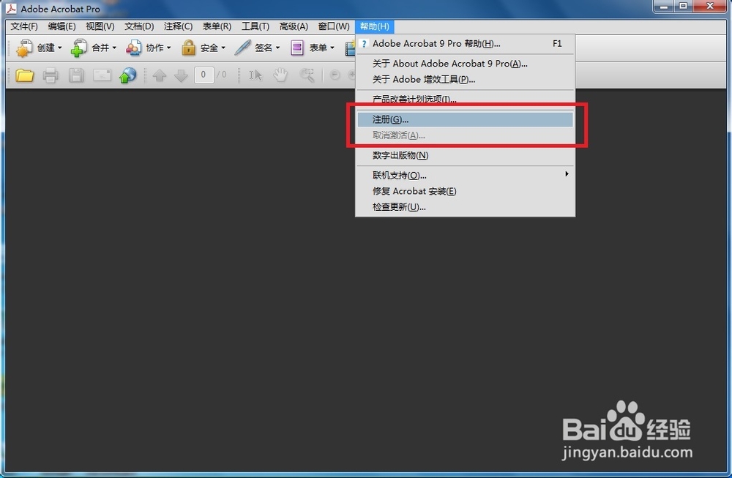Choose Adobe Acrobat 9 Pro Help entry
This screenshot has width=732, height=478.
click(x=466, y=43)
